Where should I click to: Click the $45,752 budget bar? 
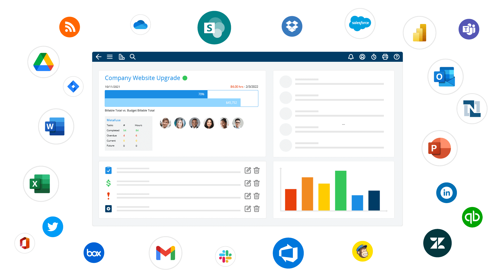[x=173, y=102]
